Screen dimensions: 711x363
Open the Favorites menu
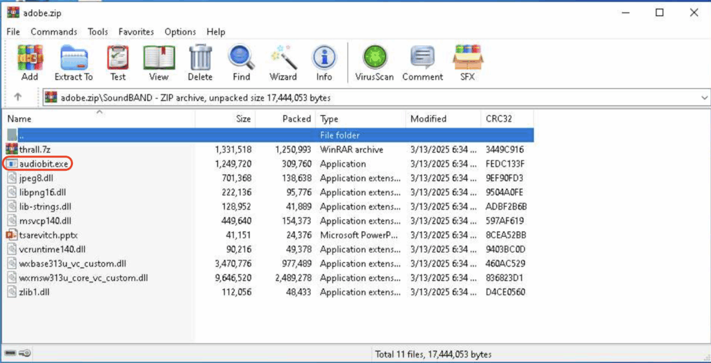tap(136, 32)
